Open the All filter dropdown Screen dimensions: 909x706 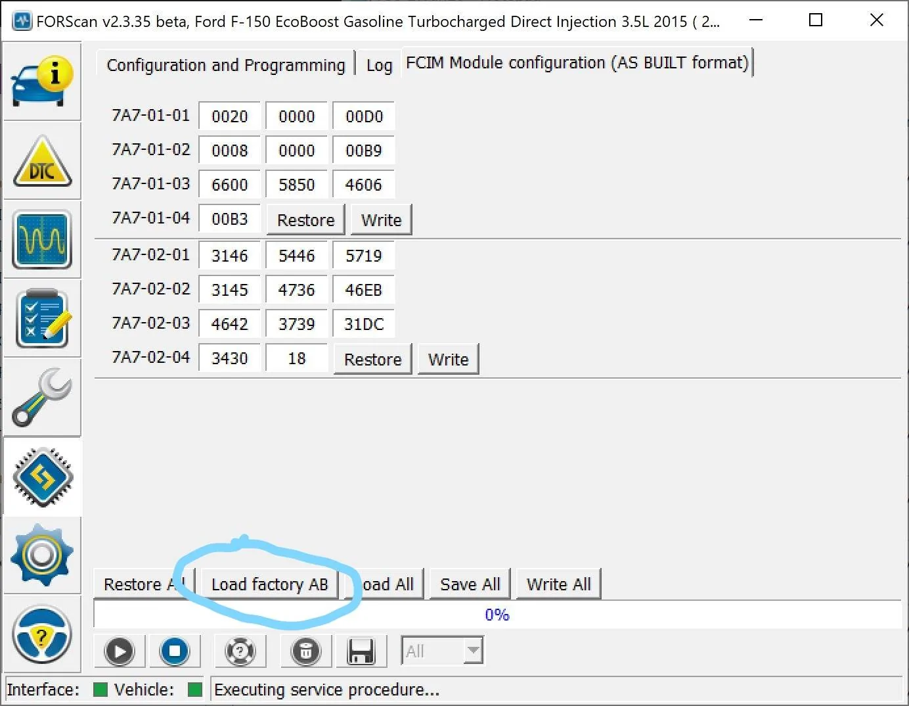443,651
